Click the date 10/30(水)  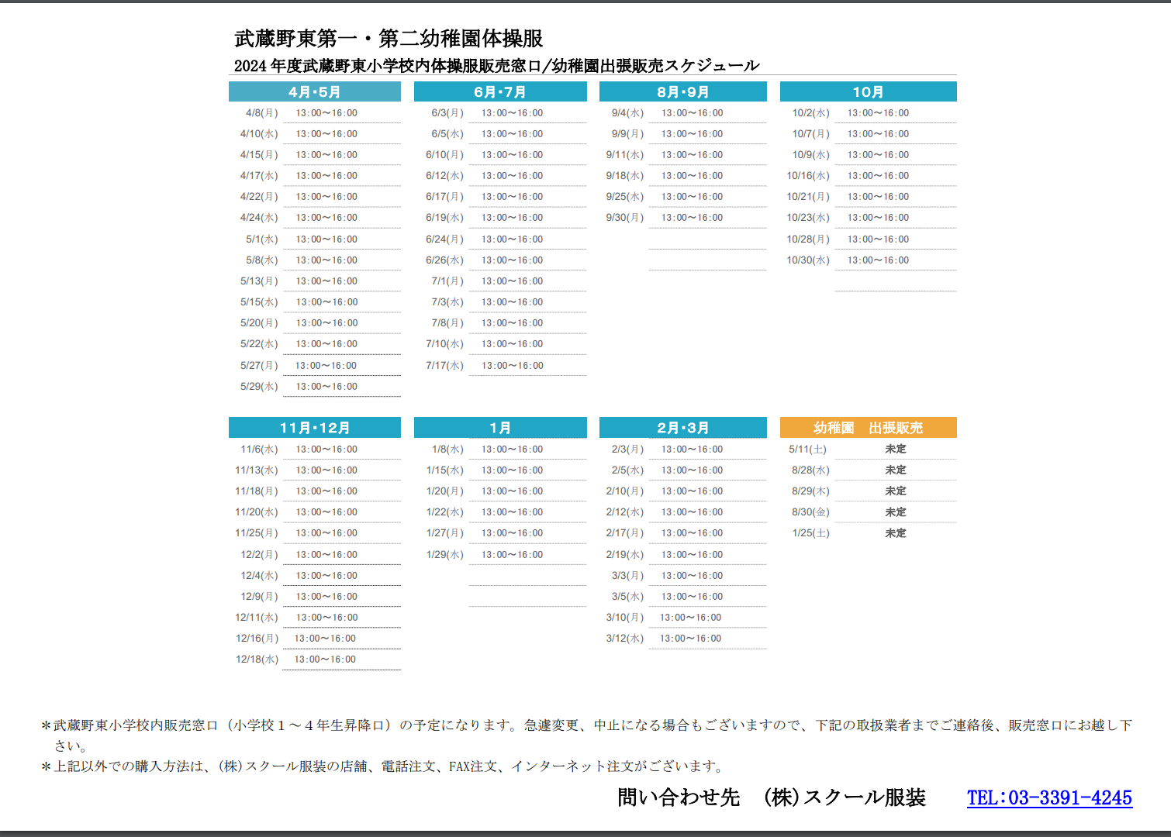[x=808, y=260]
